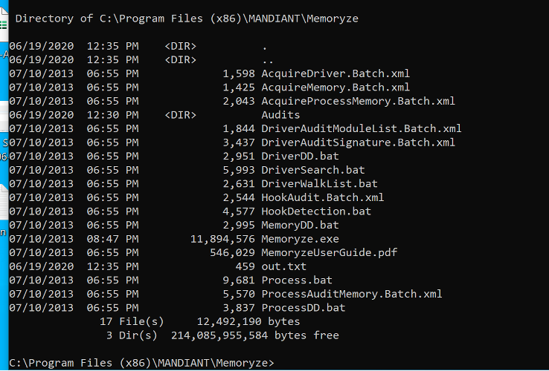Click the Memoryze.exe filename in listing
The image size is (549, 371).
[x=300, y=239]
